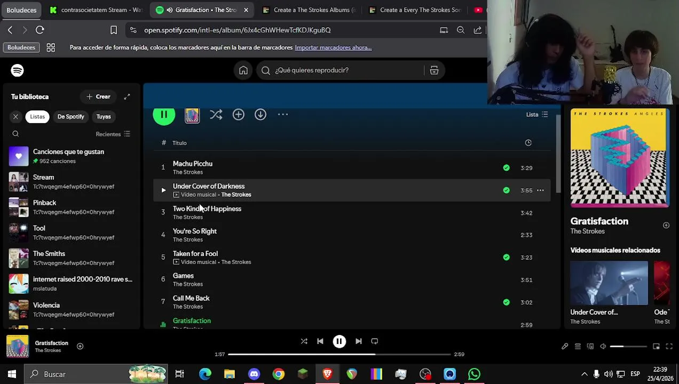Open the Tool playlist
Viewport: 679px width, 384px height.
(70, 233)
